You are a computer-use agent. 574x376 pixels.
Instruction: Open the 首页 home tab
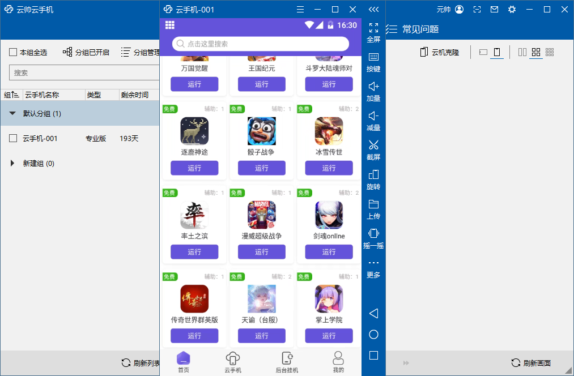[184, 362]
